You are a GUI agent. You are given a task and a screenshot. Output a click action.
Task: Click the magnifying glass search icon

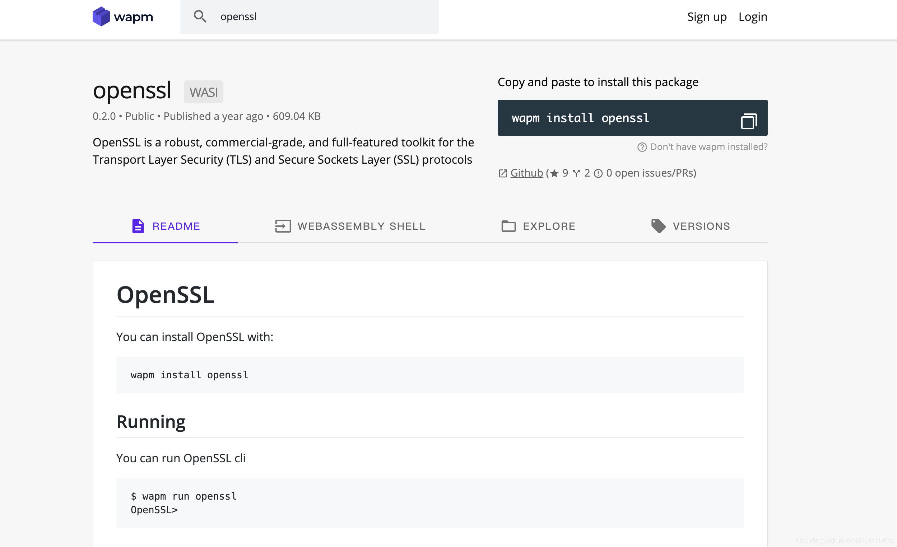tap(200, 17)
